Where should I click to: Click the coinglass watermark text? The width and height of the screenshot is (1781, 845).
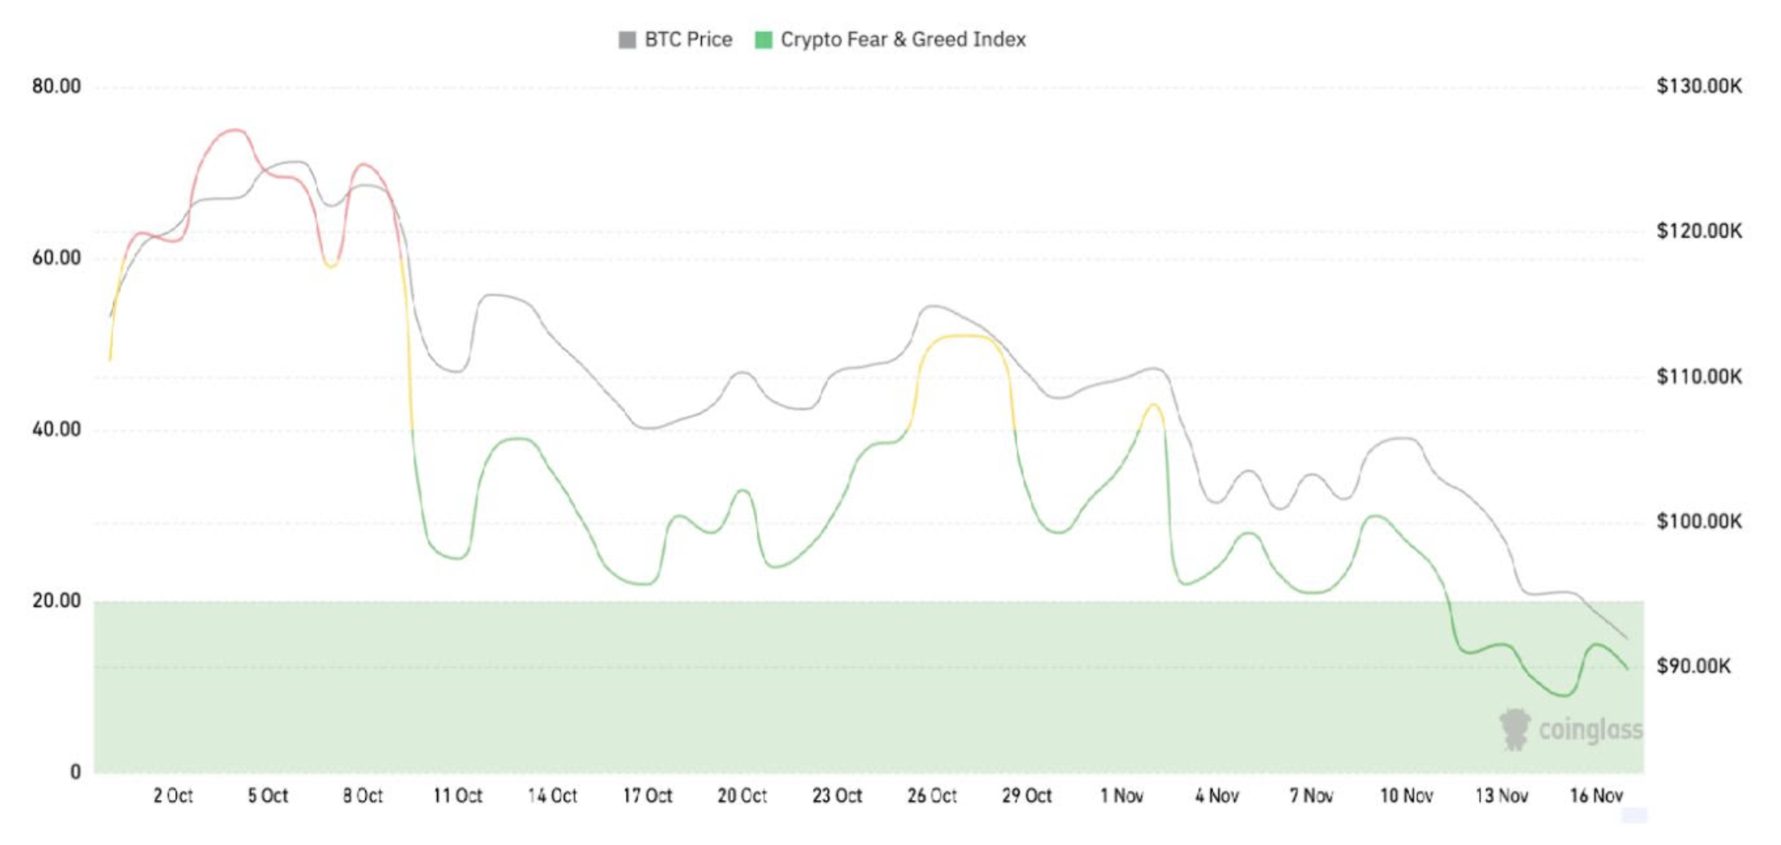tap(1590, 730)
